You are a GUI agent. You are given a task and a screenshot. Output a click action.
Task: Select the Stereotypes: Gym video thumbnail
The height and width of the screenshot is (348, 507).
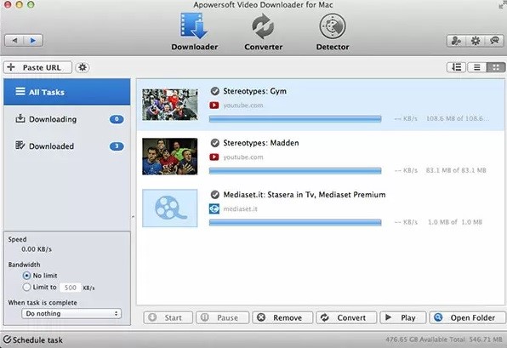pos(170,105)
